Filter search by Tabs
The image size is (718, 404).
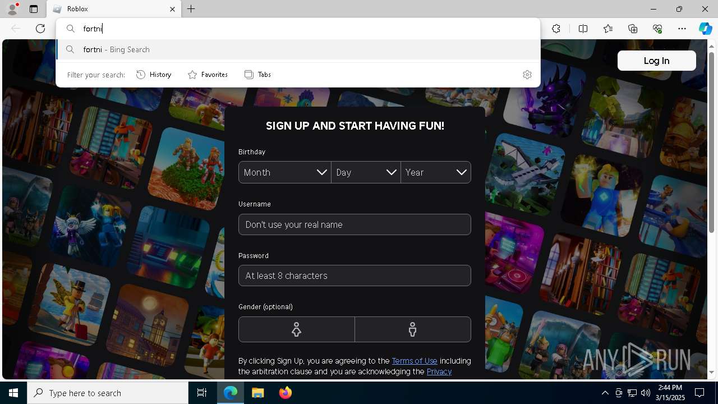[x=257, y=75]
